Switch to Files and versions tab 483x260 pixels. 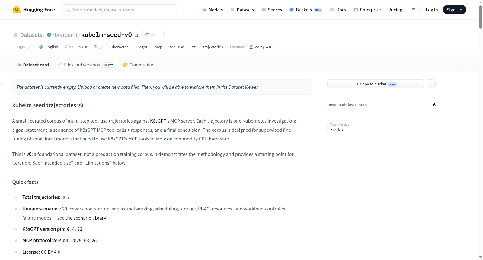(x=85, y=65)
